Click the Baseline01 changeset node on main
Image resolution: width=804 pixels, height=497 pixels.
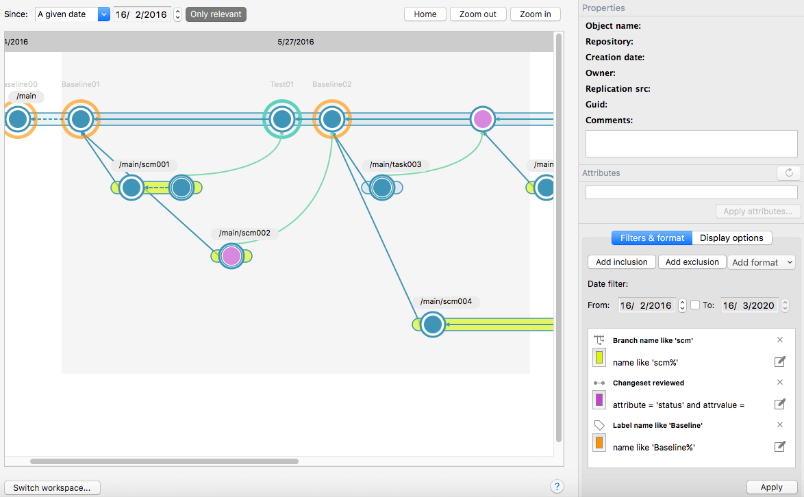(x=81, y=119)
